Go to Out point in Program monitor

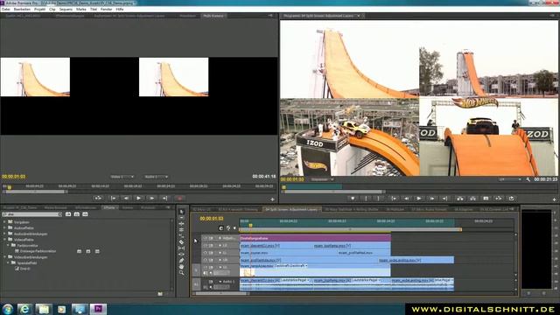(444, 199)
